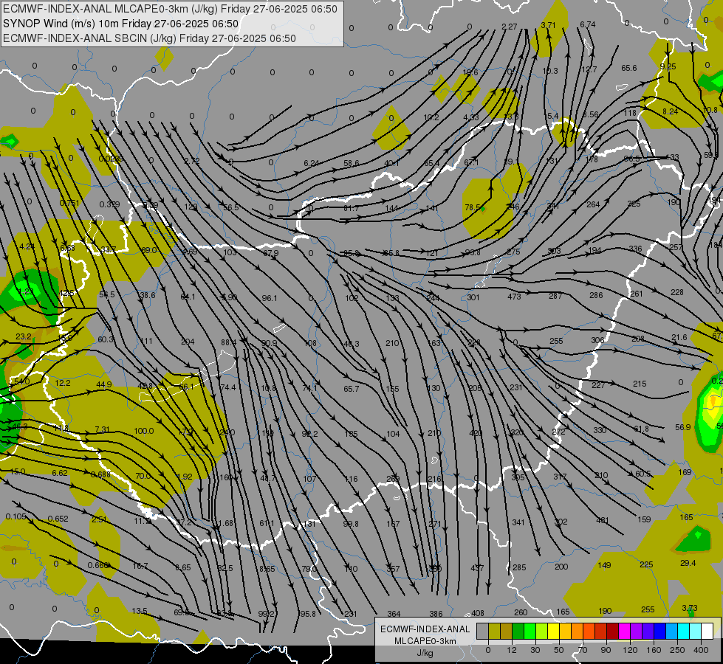The height and width of the screenshot is (664, 723).
Task: Click the ECMWF-INDEX-ANAL SBCIN title line
Action: click(x=149, y=38)
